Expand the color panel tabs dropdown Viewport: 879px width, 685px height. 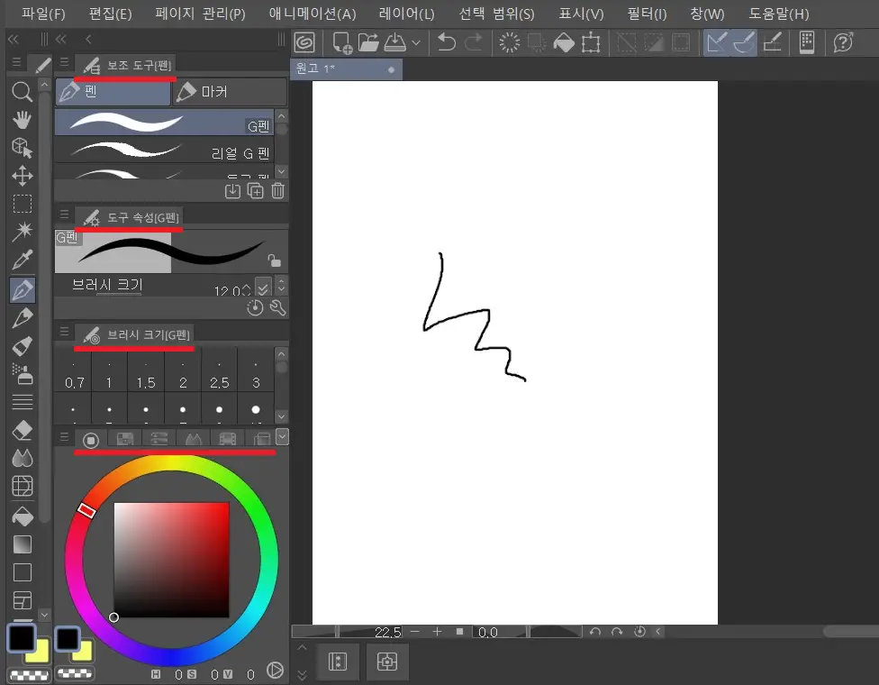[283, 437]
